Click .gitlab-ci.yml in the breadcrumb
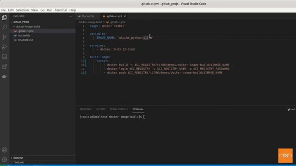The image size is (296, 166). (117, 22)
